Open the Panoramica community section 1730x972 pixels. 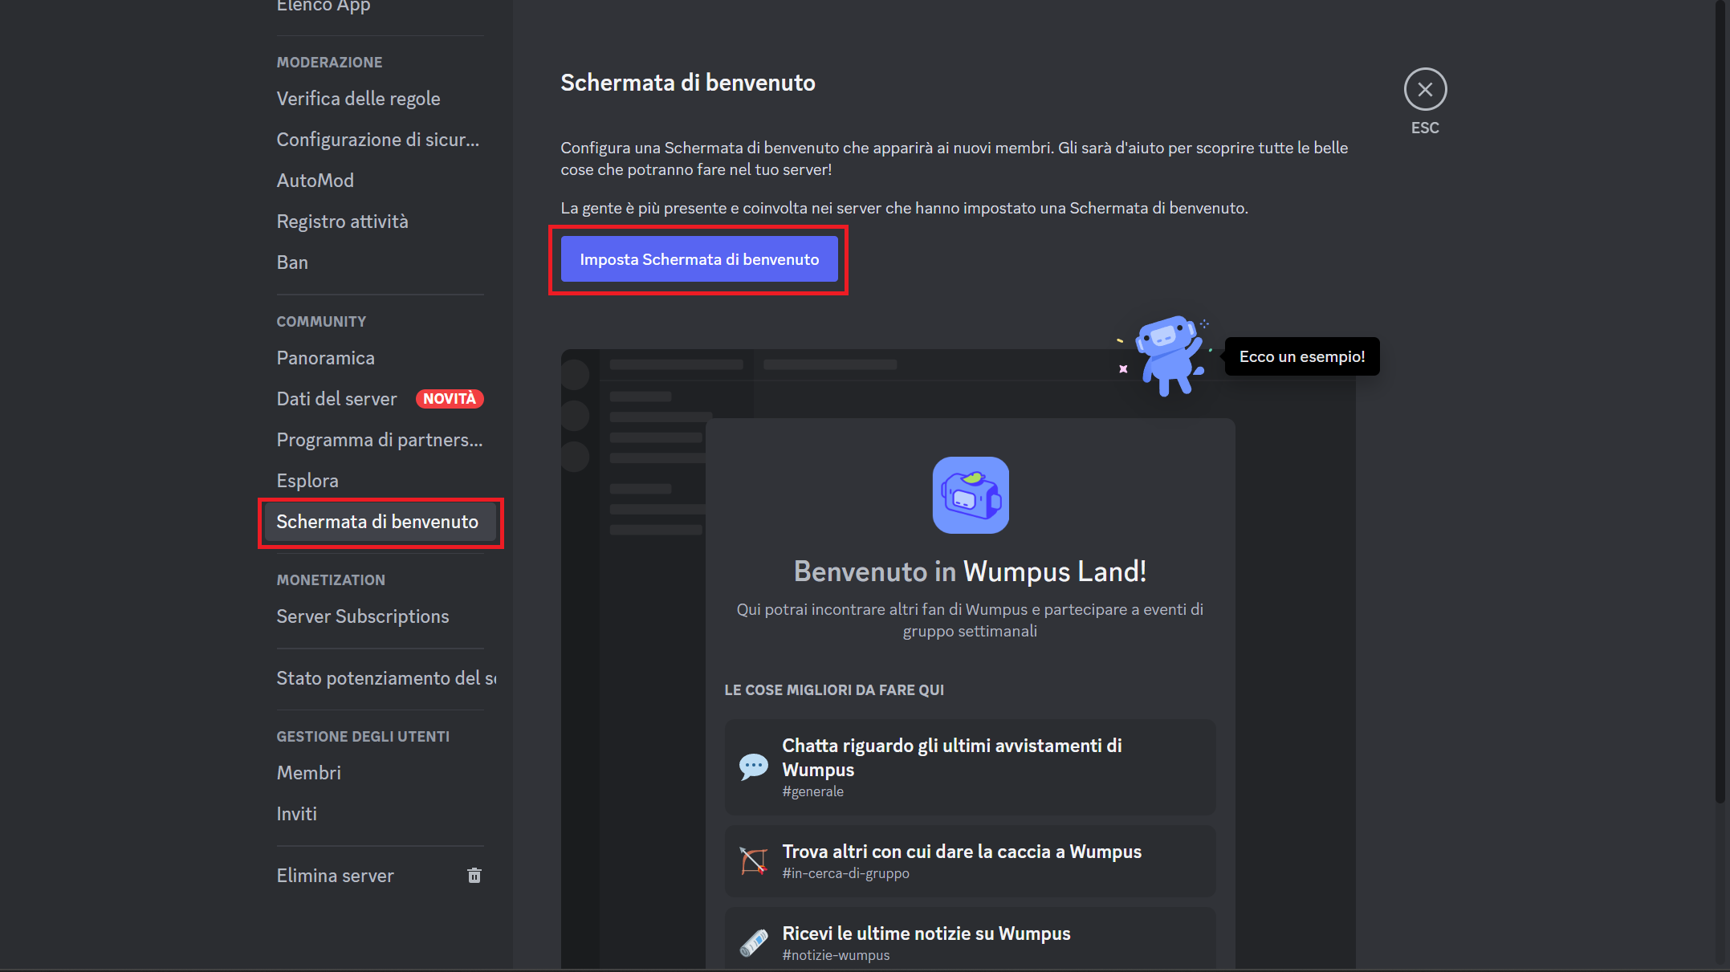click(325, 357)
